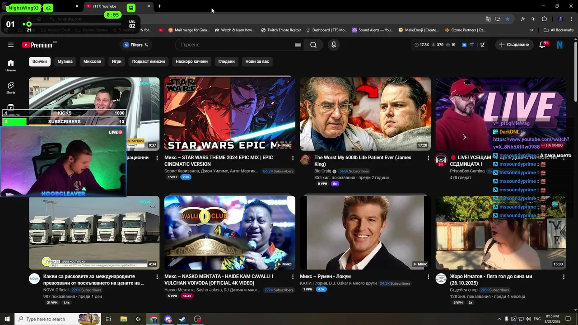Expand the bookmarks bar overflow chevron
Screen dimensions: 578x325
click(531, 30)
